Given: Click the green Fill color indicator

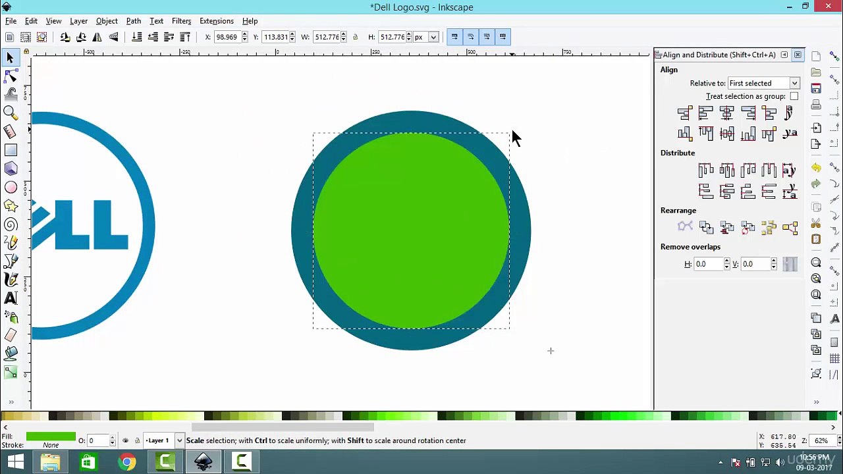Looking at the screenshot, I should click(51, 436).
